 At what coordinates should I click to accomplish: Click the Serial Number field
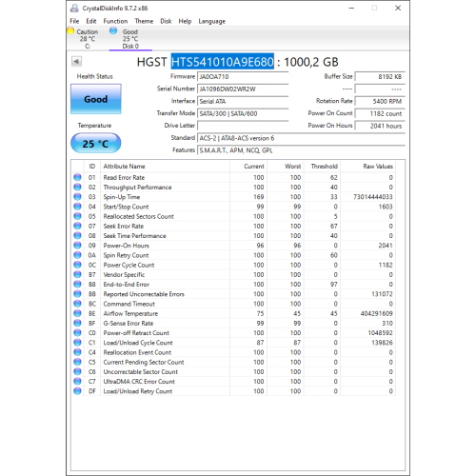click(x=243, y=89)
